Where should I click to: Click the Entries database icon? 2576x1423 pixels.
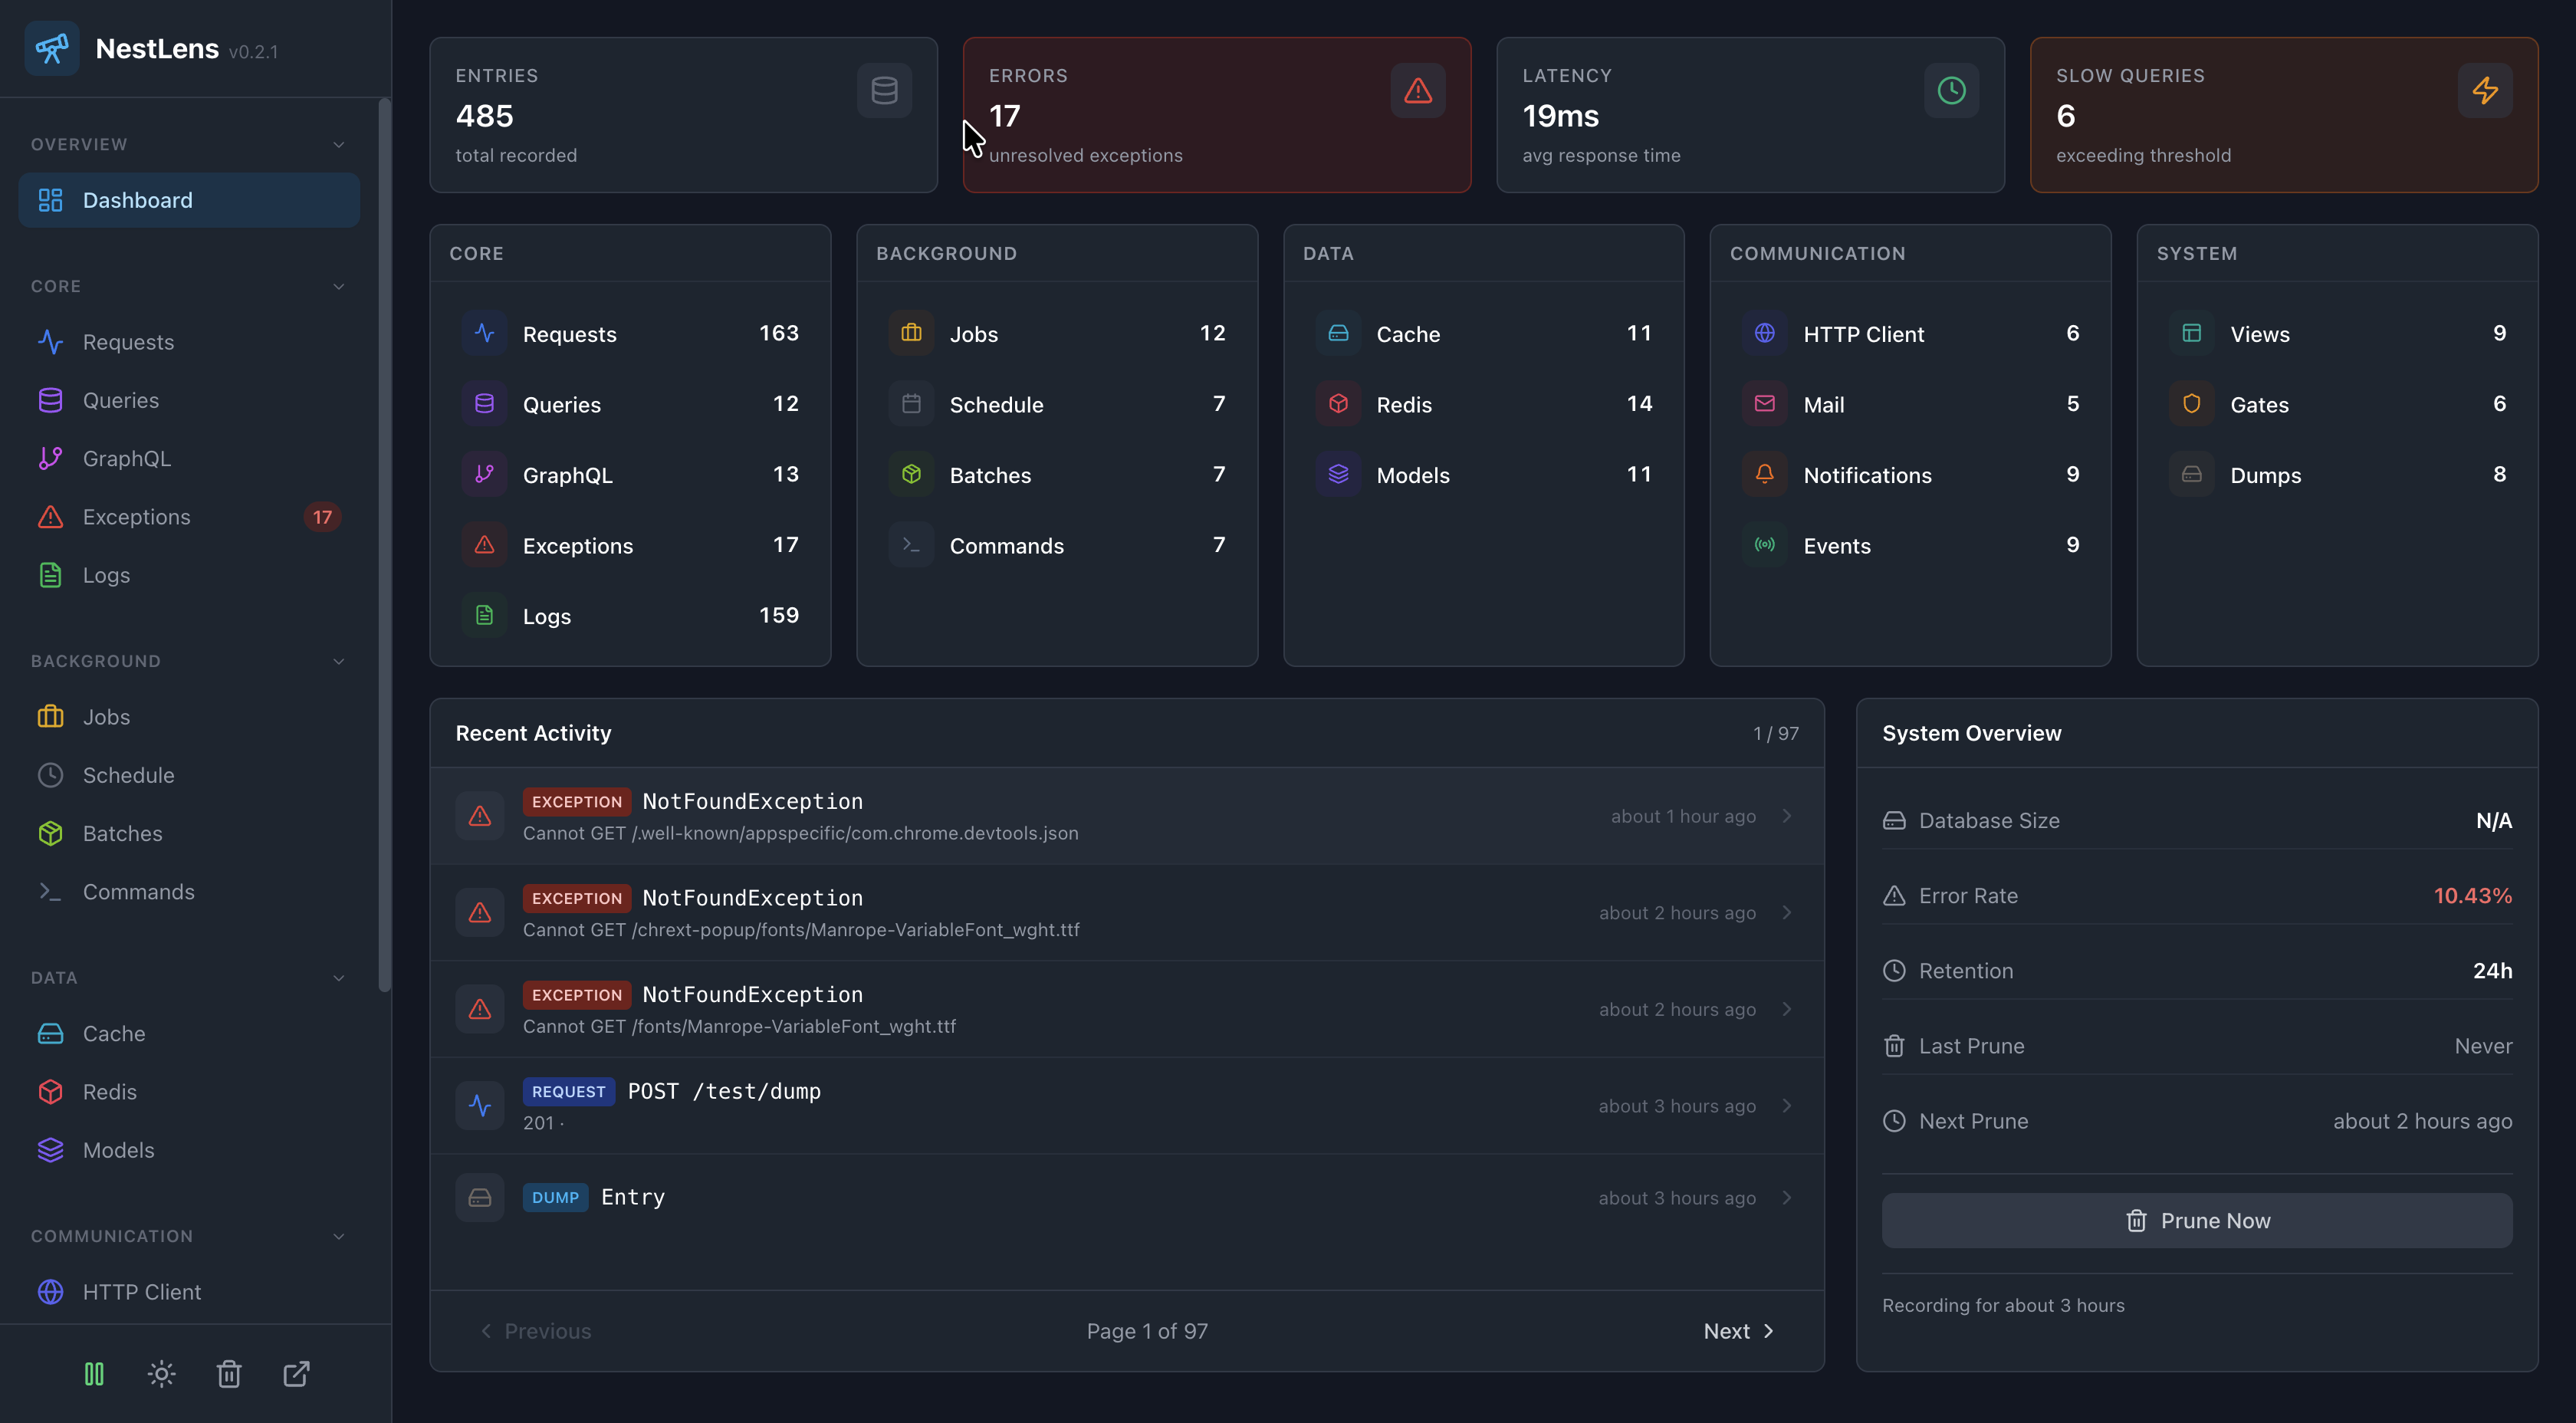point(884,91)
